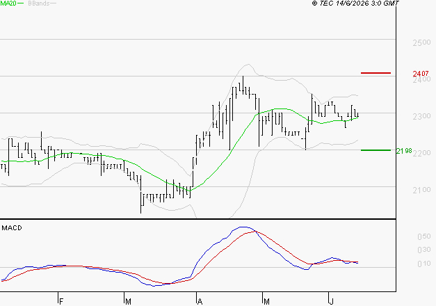Click the MA20 legend label
The image size is (436, 306).
[x=8, y=3]
